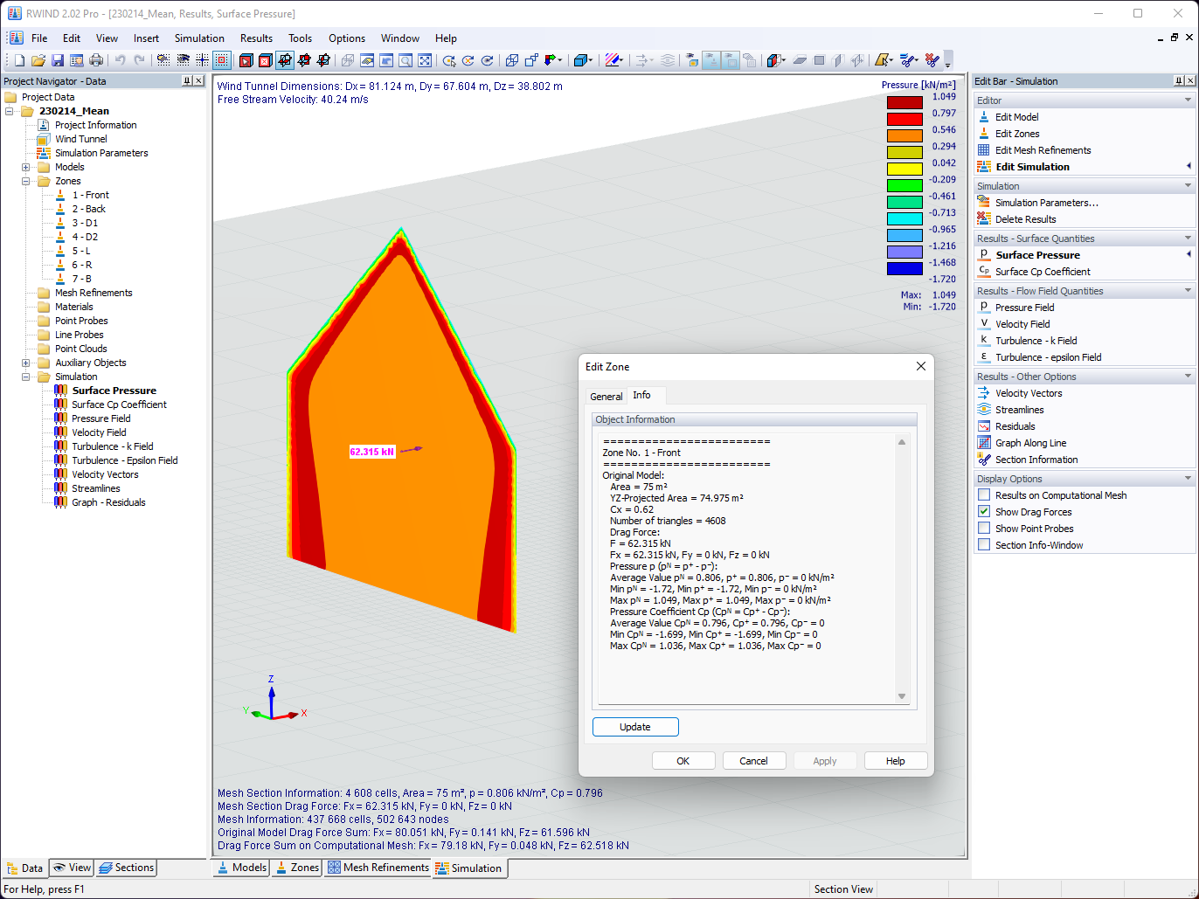
Task: Select zone 7 - B in navigator
Action: pyautogui.click(x=81, y=279)
